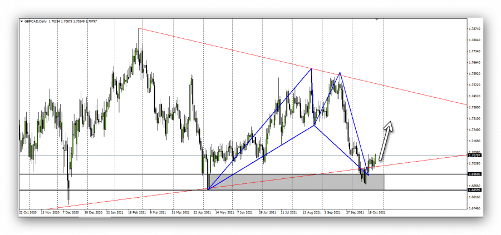Click the 1.67460 value on price scale
This screenshot has width=501, height=235.
[474, 208]
